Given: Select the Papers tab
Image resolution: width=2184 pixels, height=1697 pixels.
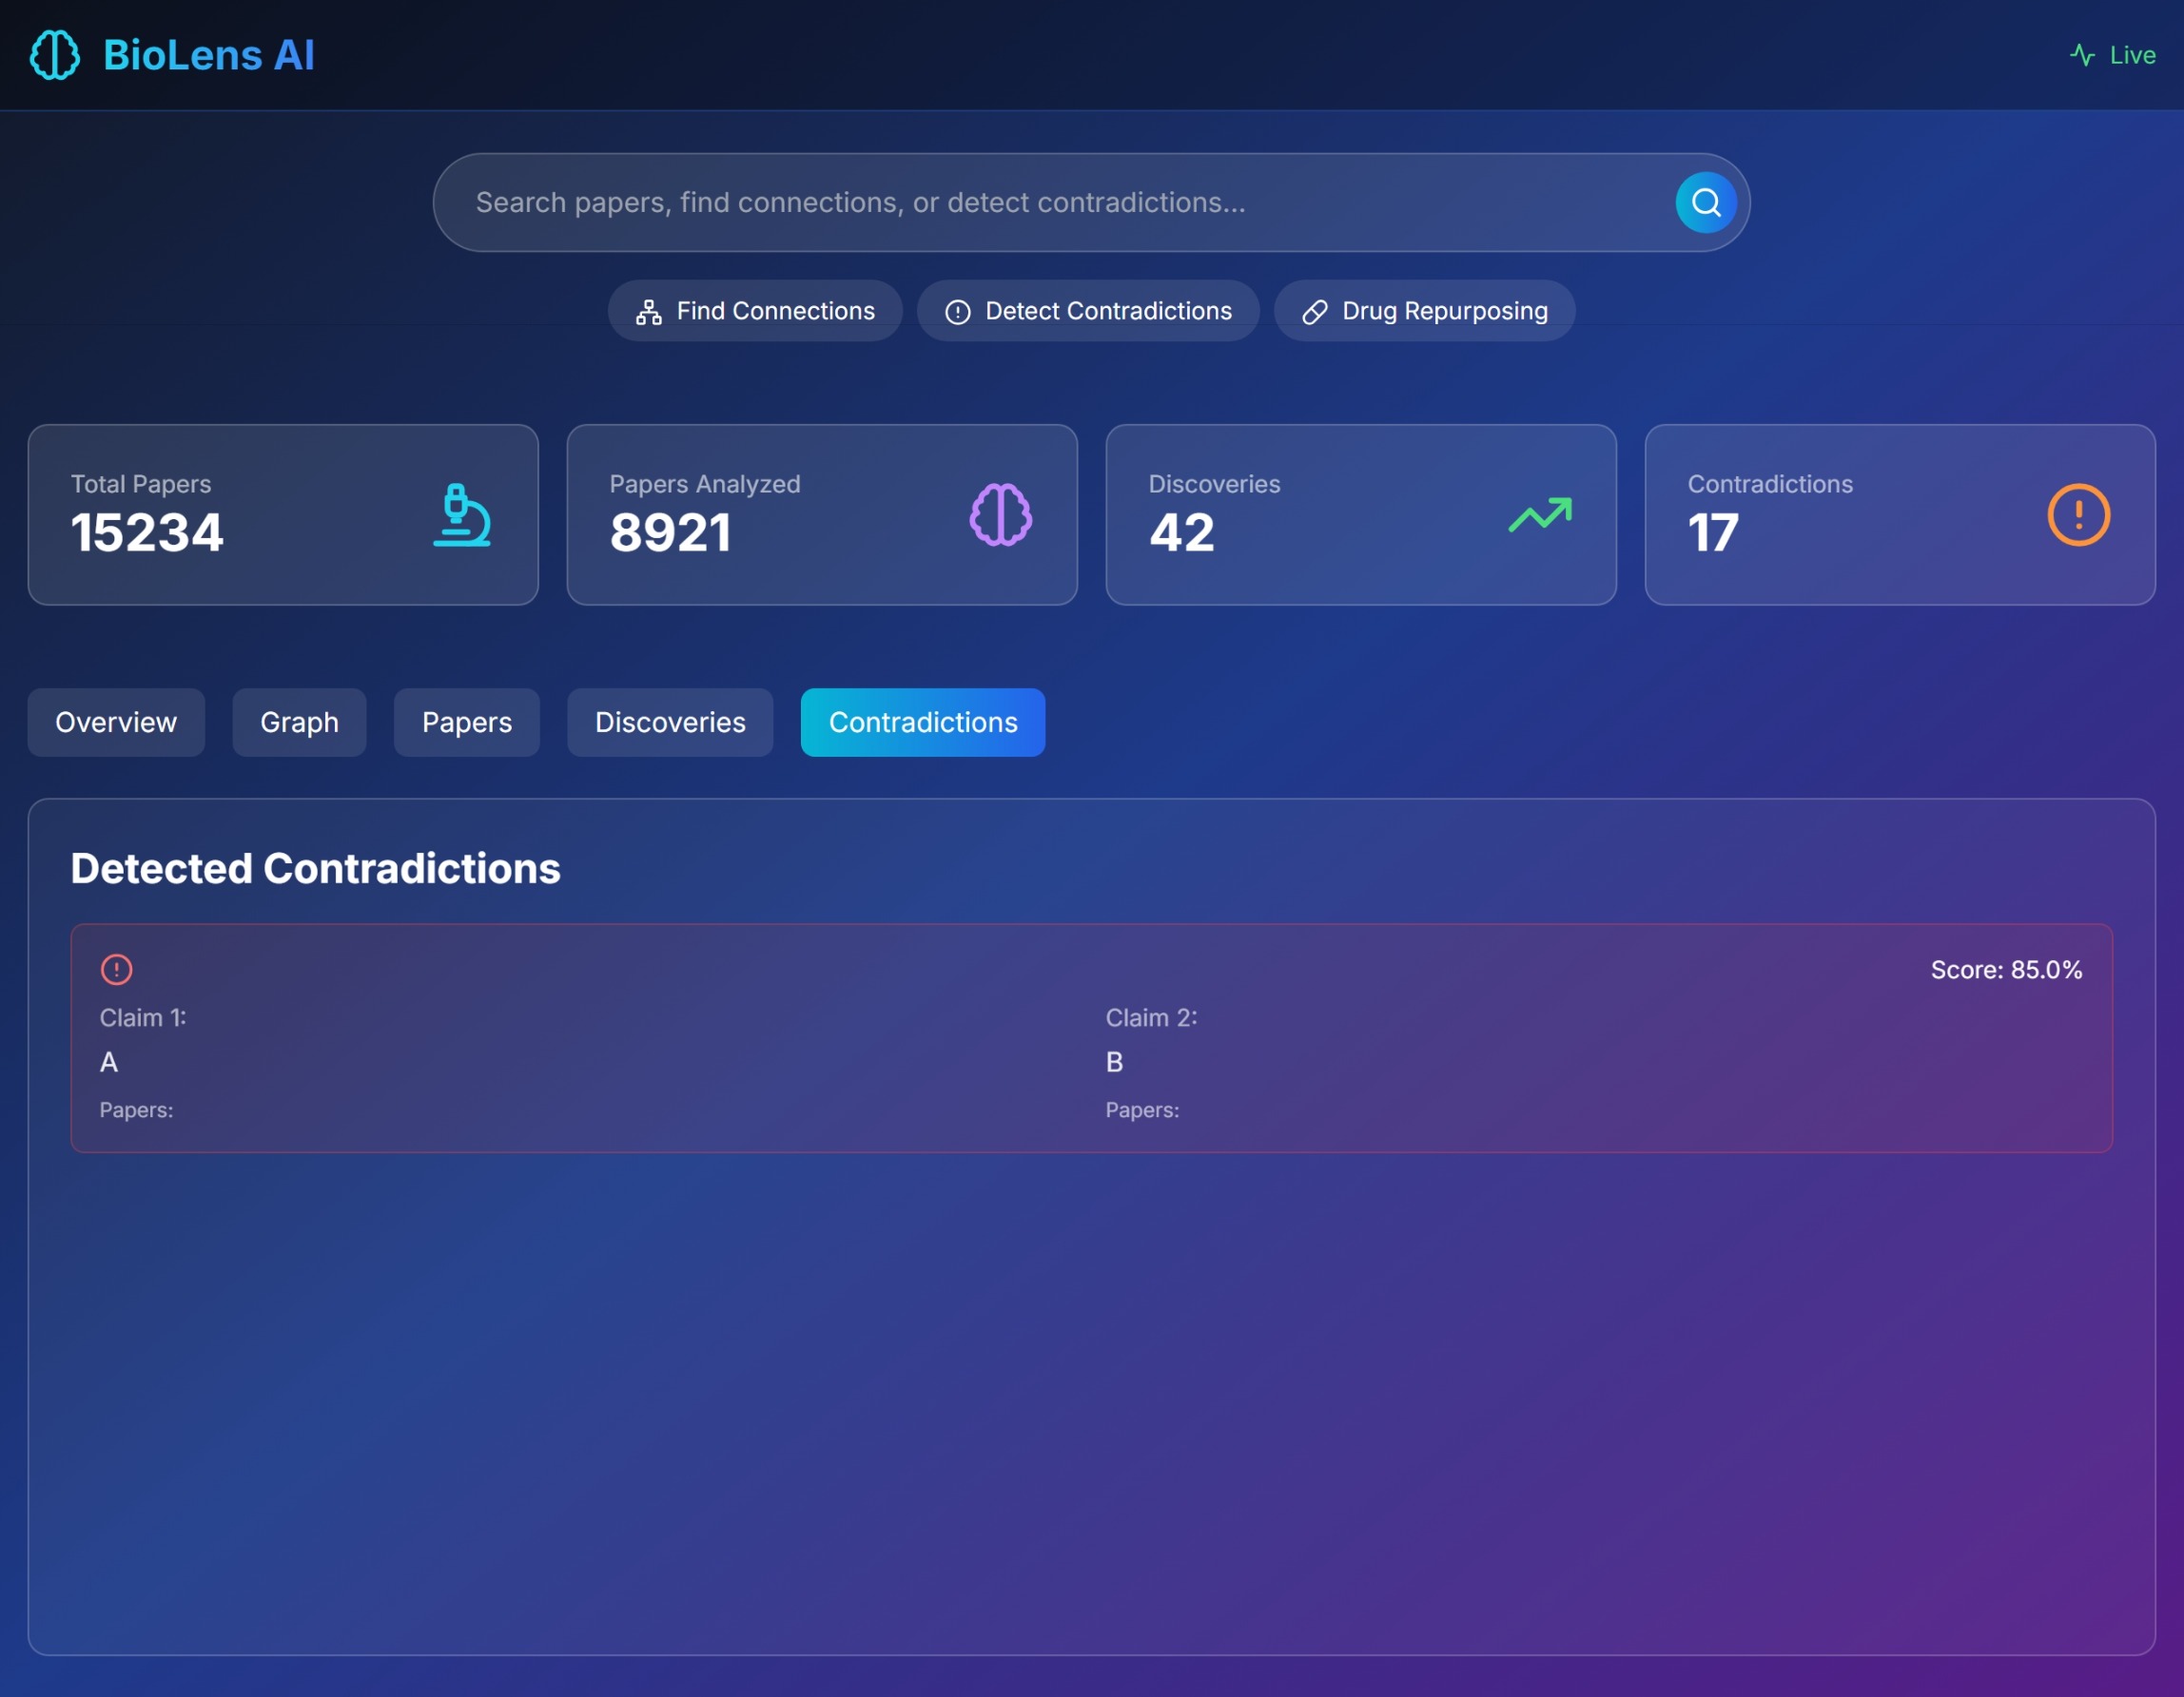Looking at the screenshot, I should point(467,723).
